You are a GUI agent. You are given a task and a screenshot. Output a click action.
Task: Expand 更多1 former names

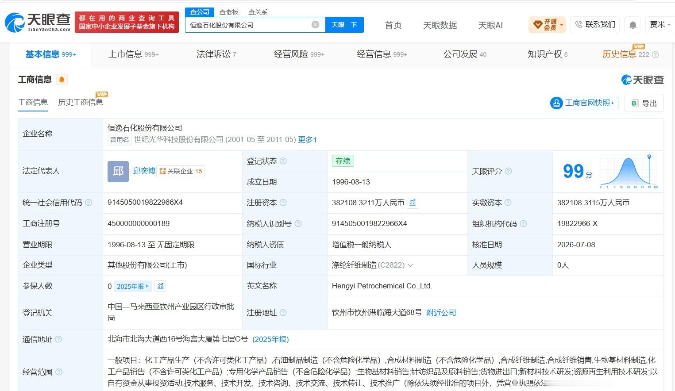click(307, 140)
